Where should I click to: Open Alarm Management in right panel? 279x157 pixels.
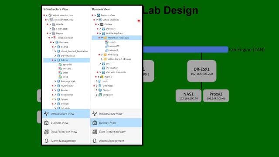(116, 141)
